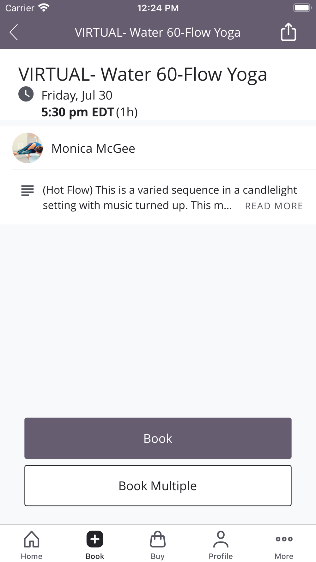Tap the clock icon beside date

pyautogui.click(x=26, y=94)
